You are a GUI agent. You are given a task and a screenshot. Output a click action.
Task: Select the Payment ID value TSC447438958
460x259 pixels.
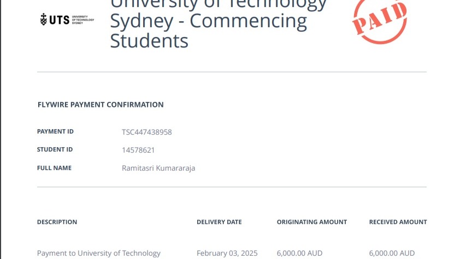pyautogui.click(x=146, y=132)
